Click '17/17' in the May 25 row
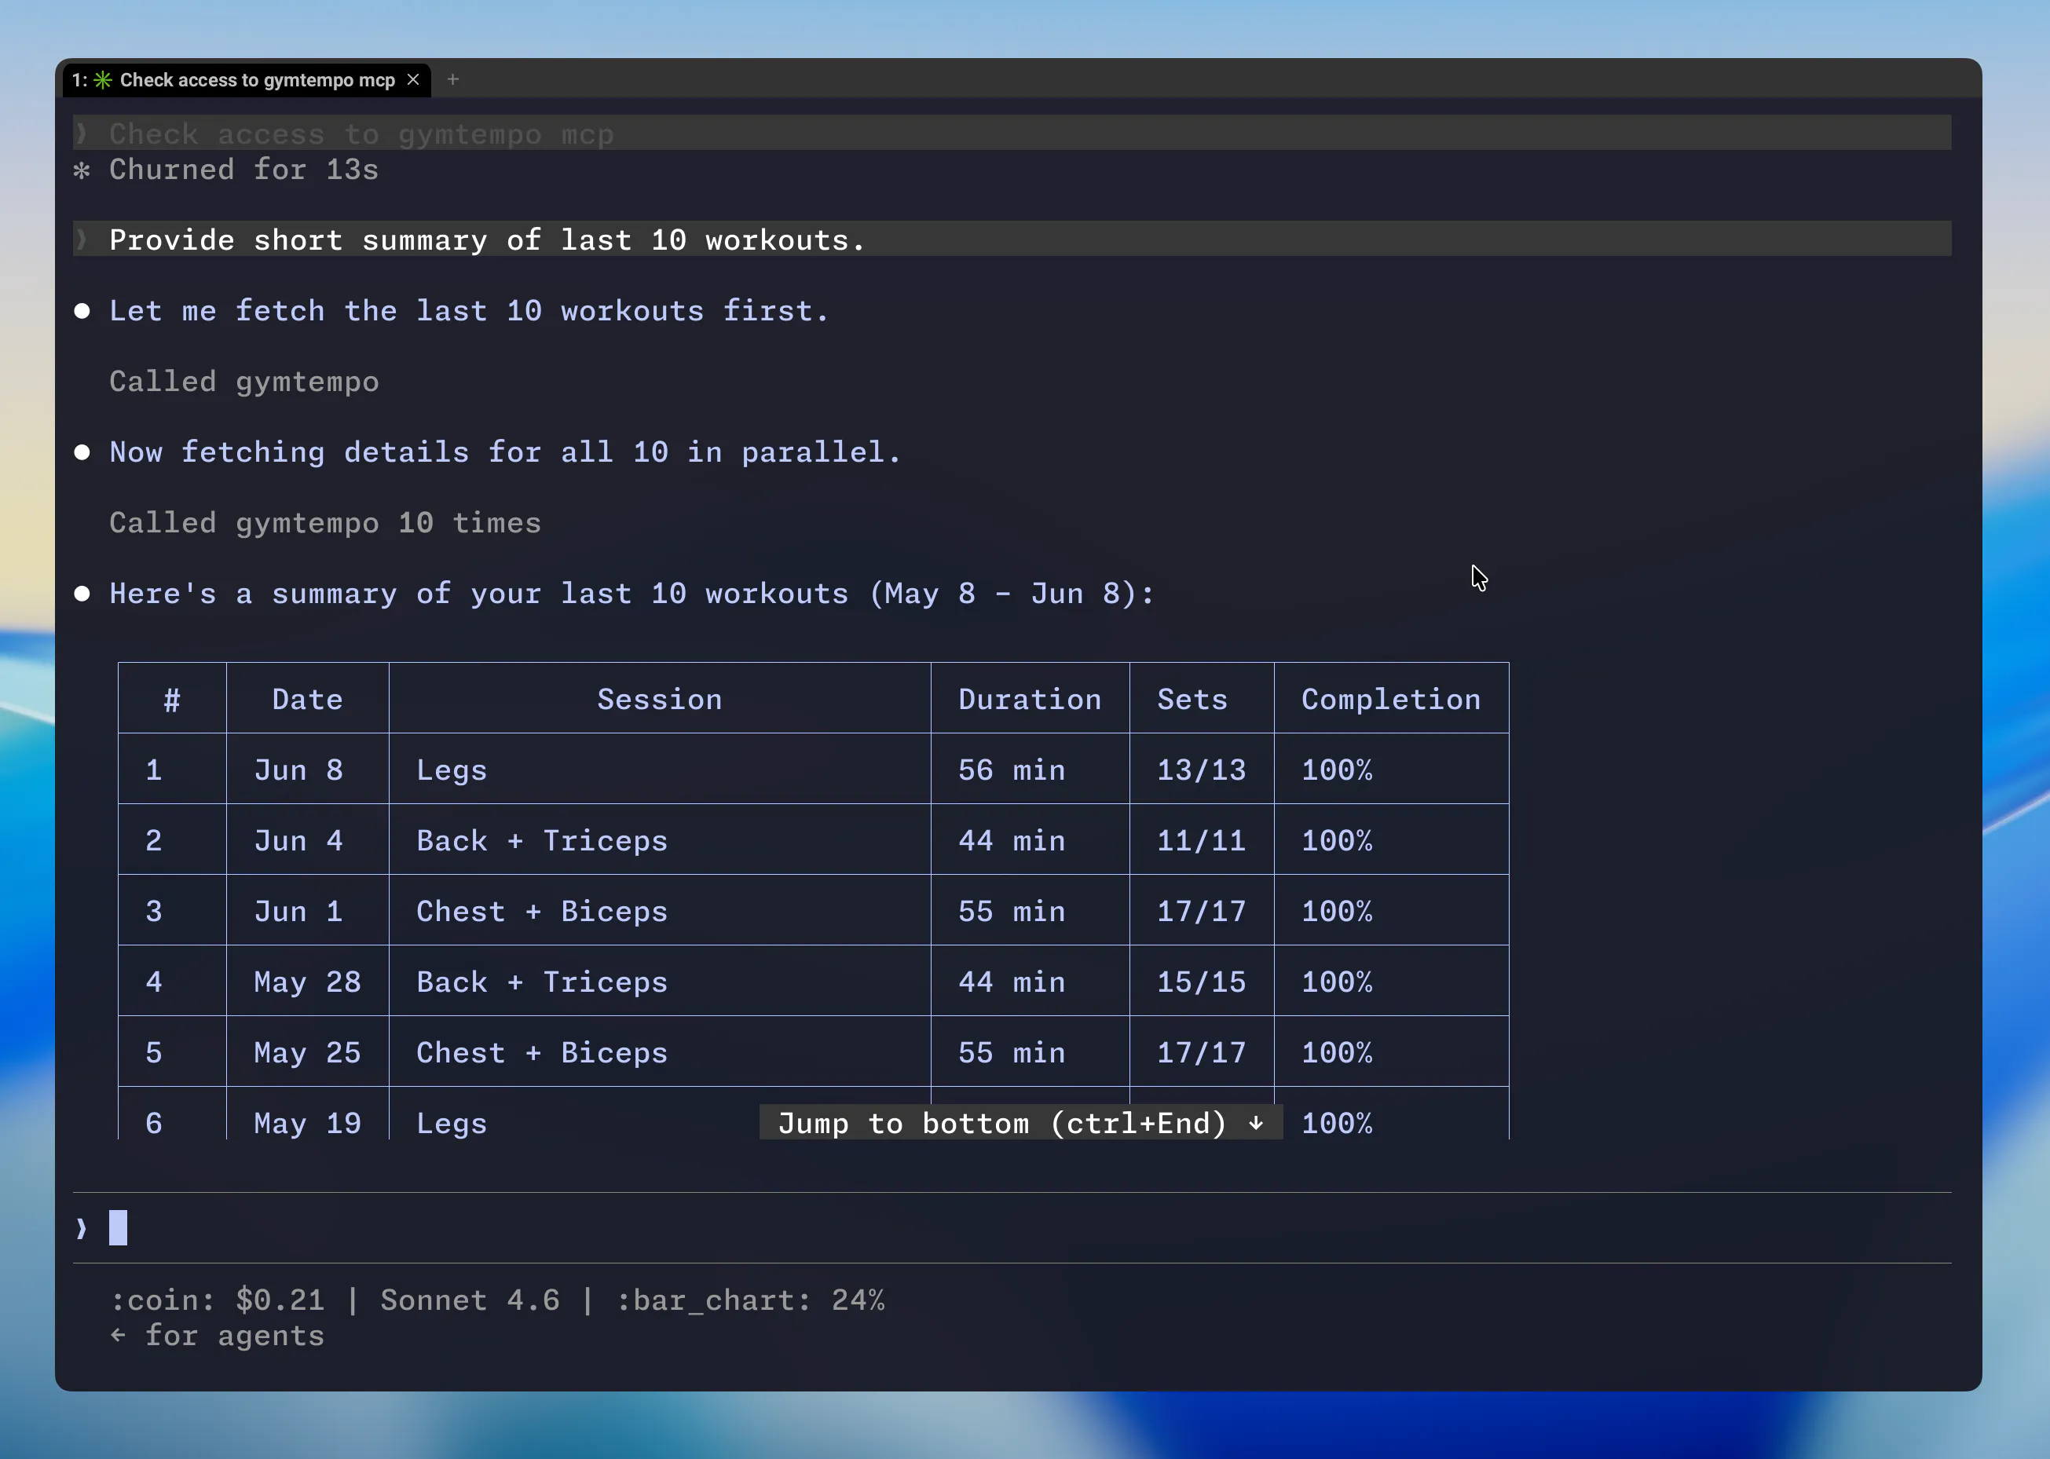 [x=1202, y=1053]
